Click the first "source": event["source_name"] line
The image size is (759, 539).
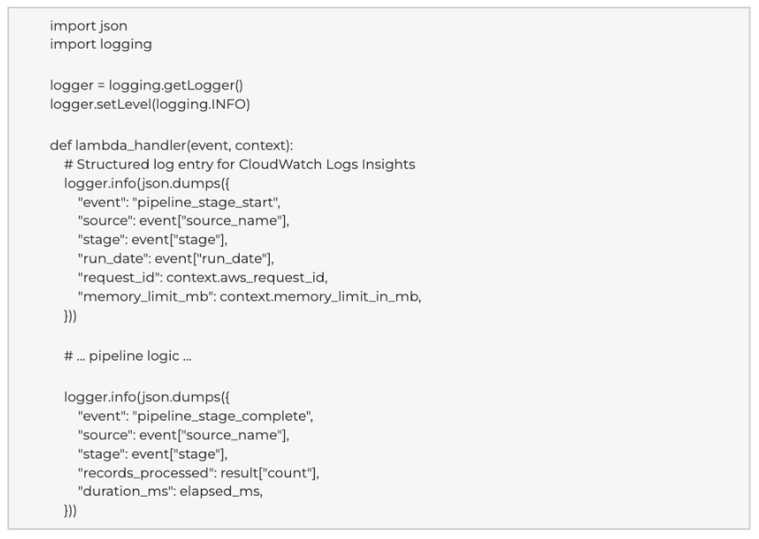(x=183, y=221)
